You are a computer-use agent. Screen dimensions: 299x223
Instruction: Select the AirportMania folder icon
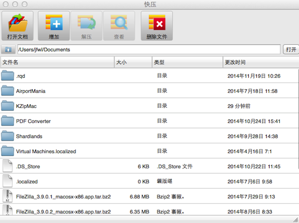(x=8, y=91)
